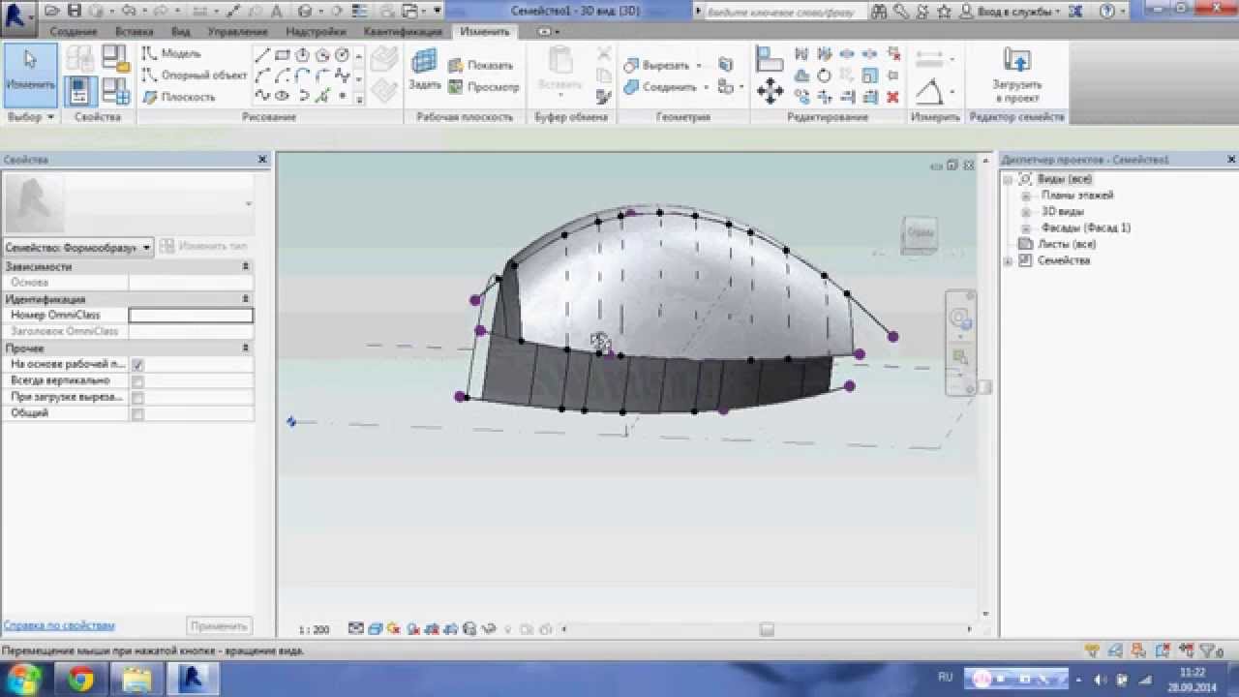The height and width of the screenshot is (697, 1239).
Task: Click the Изменить тип button
Action: [204, 247]
